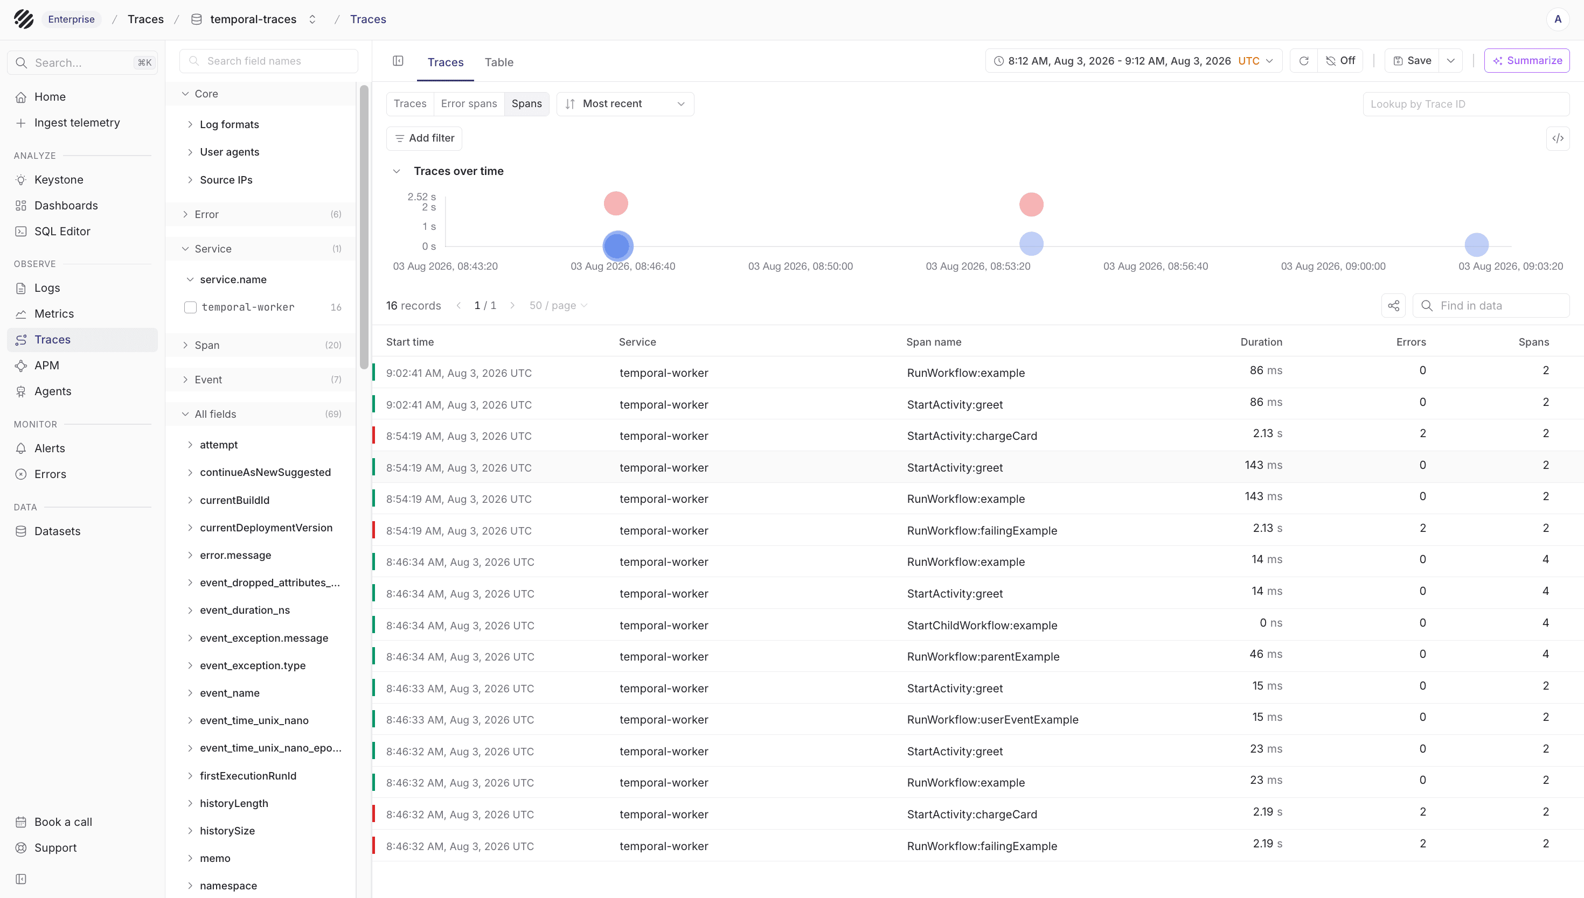
Task: Open Alerts in the Monitor section
Action: pos(82,448)
